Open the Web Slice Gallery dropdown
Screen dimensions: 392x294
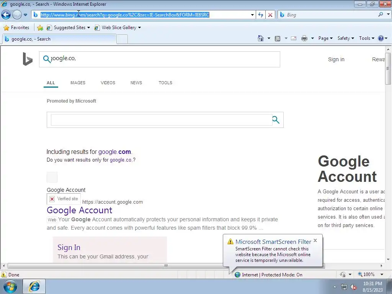click(118, 28)
